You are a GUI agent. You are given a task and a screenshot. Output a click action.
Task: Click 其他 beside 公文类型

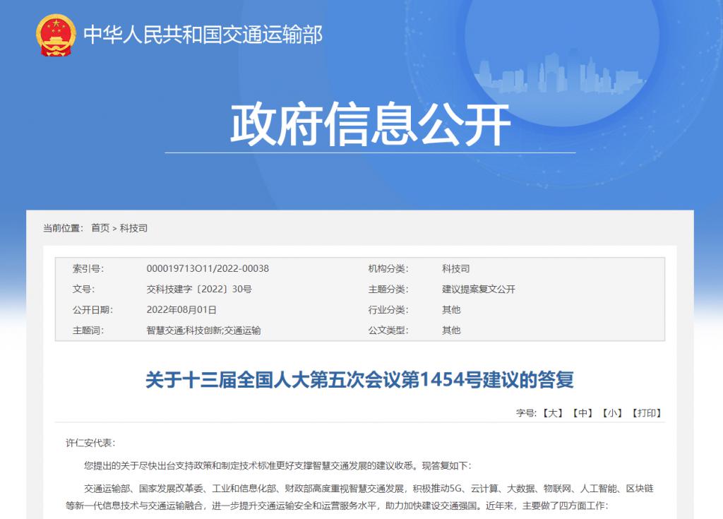450,330
